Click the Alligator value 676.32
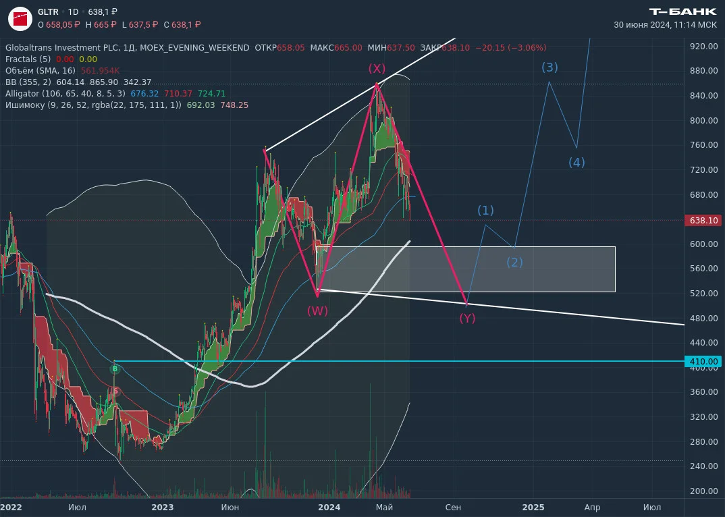725x517 pixels. tap(144, 94)
